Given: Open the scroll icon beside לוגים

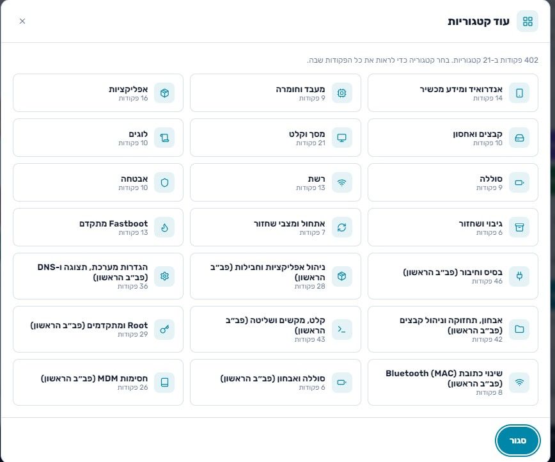Looking at the screenshot, I should pos(164,138).
